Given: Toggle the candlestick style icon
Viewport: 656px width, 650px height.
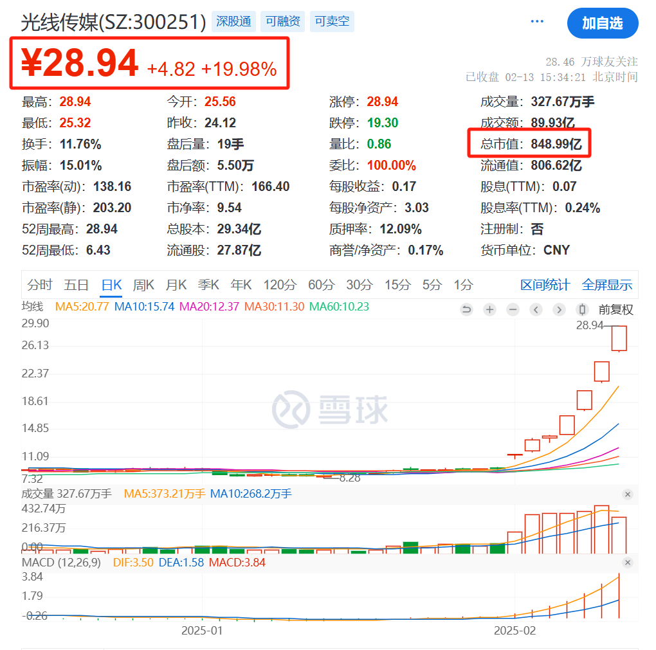Looking at the screenshot, I should [582, 309].
